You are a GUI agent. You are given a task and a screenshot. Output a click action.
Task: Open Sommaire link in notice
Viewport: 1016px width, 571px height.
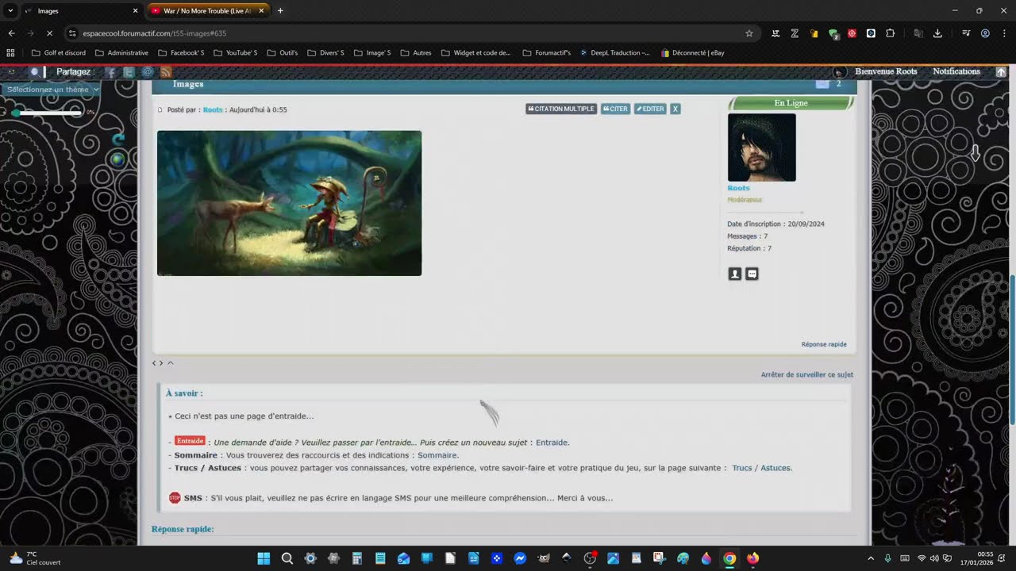tap(437, 455)
